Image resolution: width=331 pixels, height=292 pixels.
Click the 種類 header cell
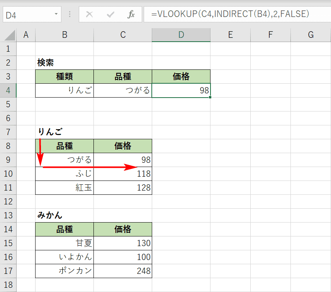(x=65, y=76)
